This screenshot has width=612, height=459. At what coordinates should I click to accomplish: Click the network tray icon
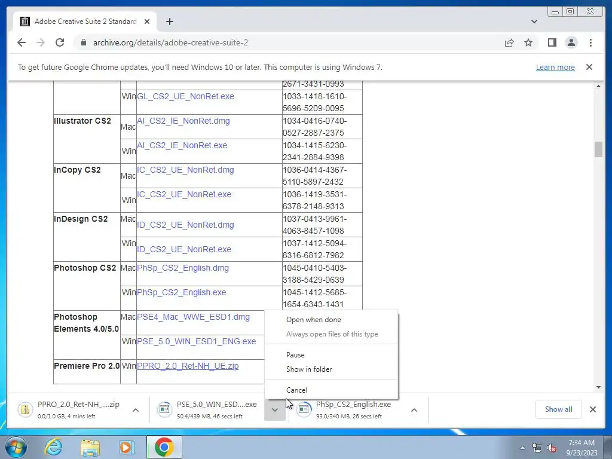[x=537, y=448]
